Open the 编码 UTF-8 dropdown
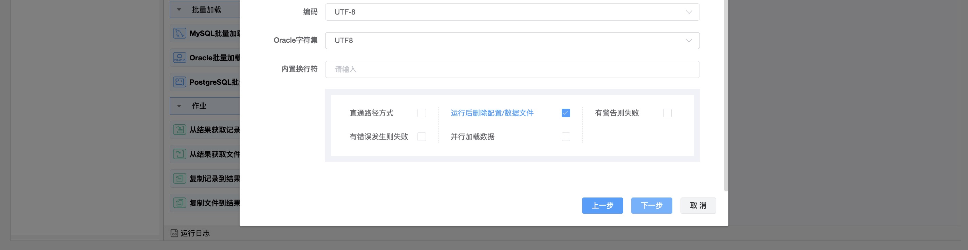 tap(512, 12)
